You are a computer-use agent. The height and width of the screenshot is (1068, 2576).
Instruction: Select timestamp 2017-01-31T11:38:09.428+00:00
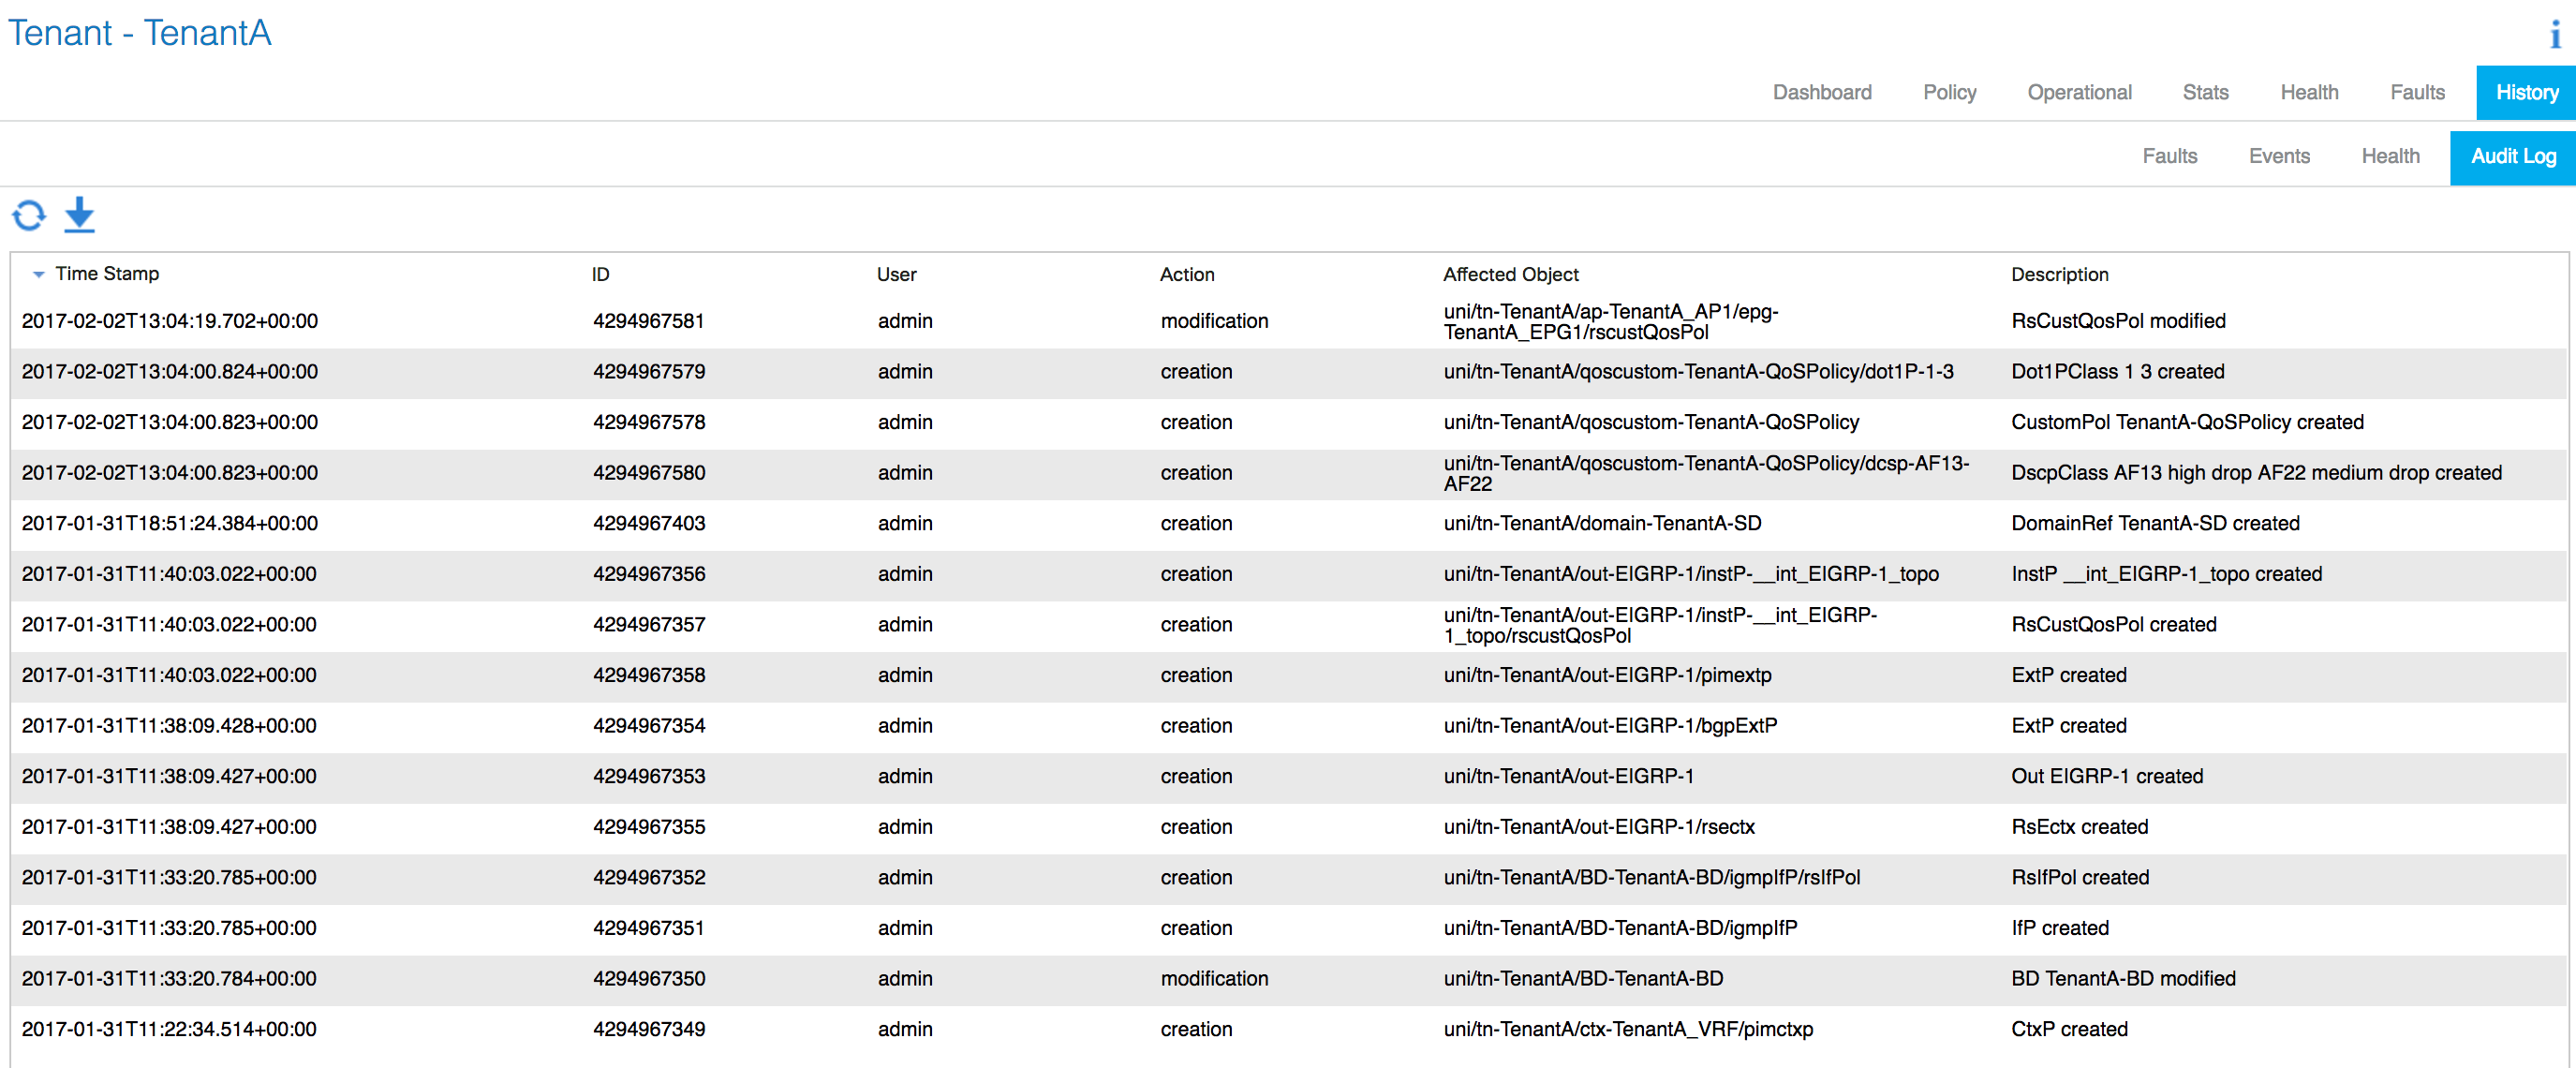(169, 726)
